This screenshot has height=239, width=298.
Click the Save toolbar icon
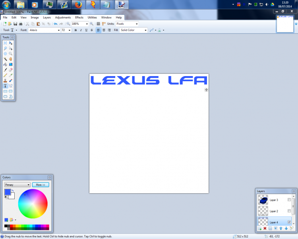tap(15, 24)
